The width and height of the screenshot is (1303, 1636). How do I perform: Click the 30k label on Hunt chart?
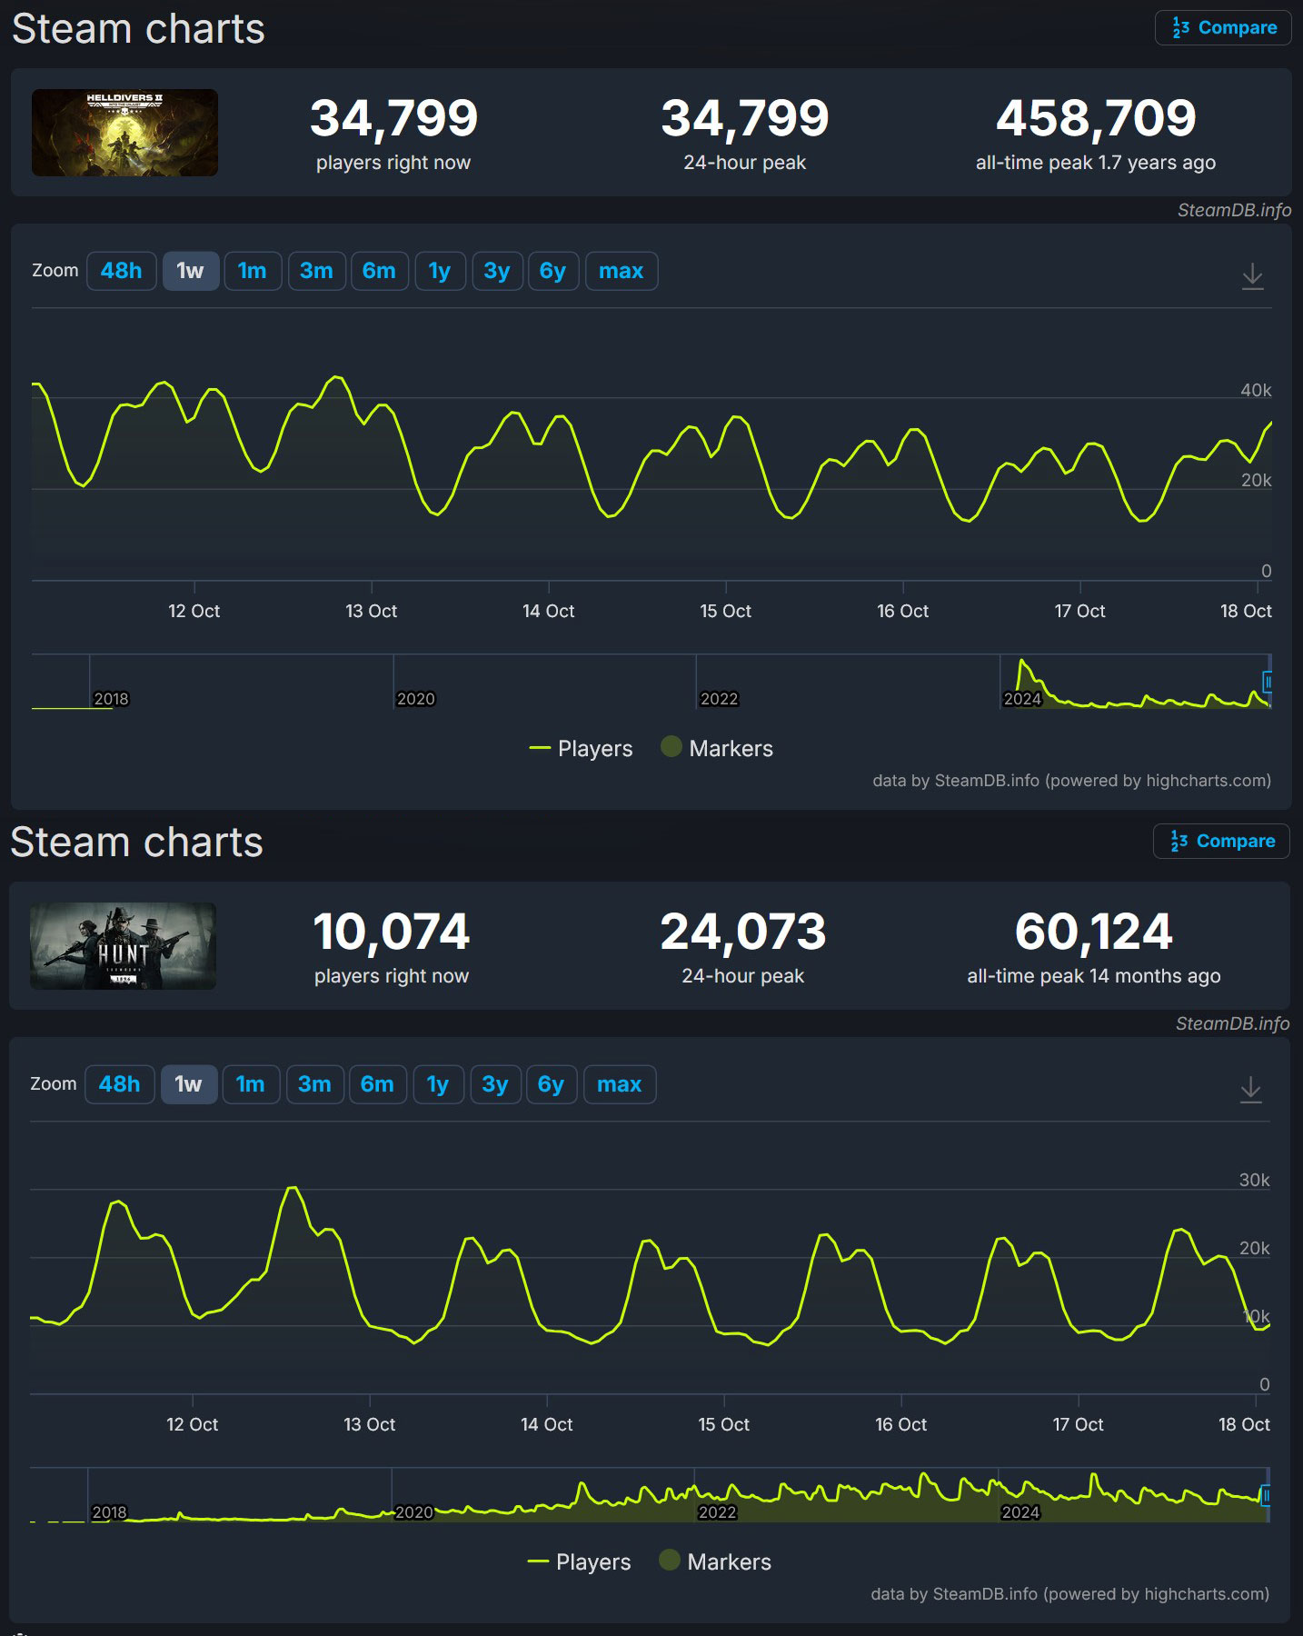[x=1254, y=1180]
